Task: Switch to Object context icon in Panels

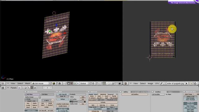Action: [x=29, y=88]
